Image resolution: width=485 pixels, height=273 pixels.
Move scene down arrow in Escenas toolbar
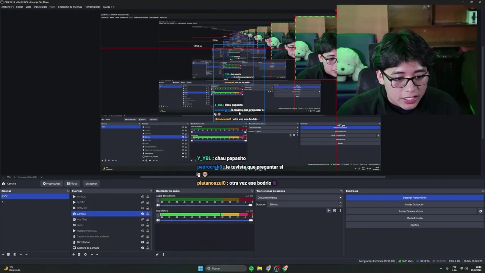coord(27,254)
